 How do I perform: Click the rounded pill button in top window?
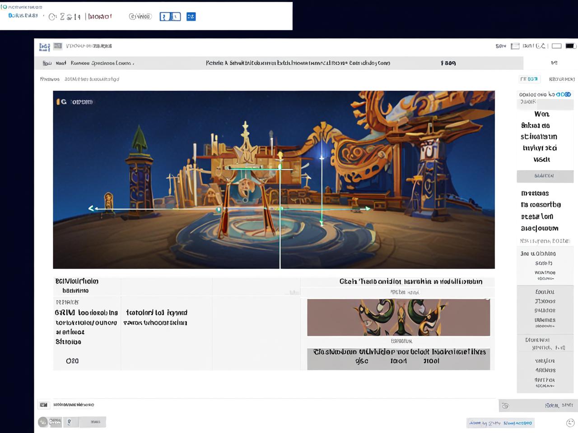pos(140,17)
